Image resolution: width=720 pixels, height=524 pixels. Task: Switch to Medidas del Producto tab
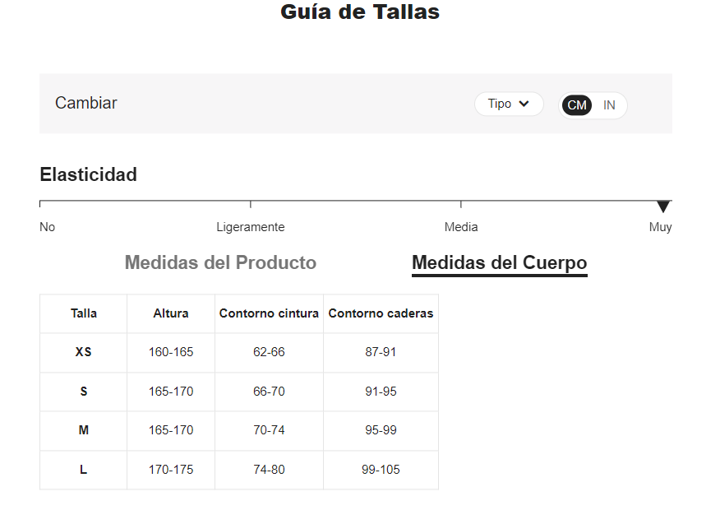(220, 262)
